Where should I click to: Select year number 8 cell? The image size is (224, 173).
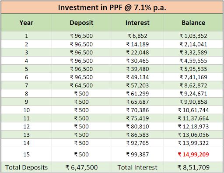pyautogui.click(x=26, y=94)
